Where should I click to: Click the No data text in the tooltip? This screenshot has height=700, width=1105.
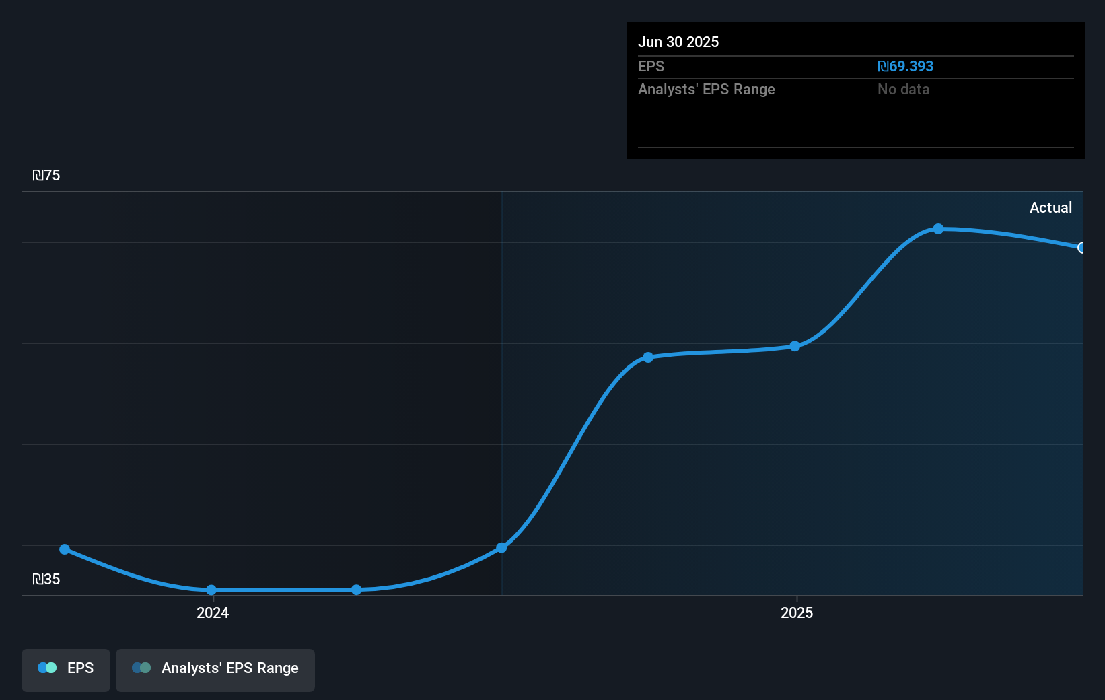[903, 89]
